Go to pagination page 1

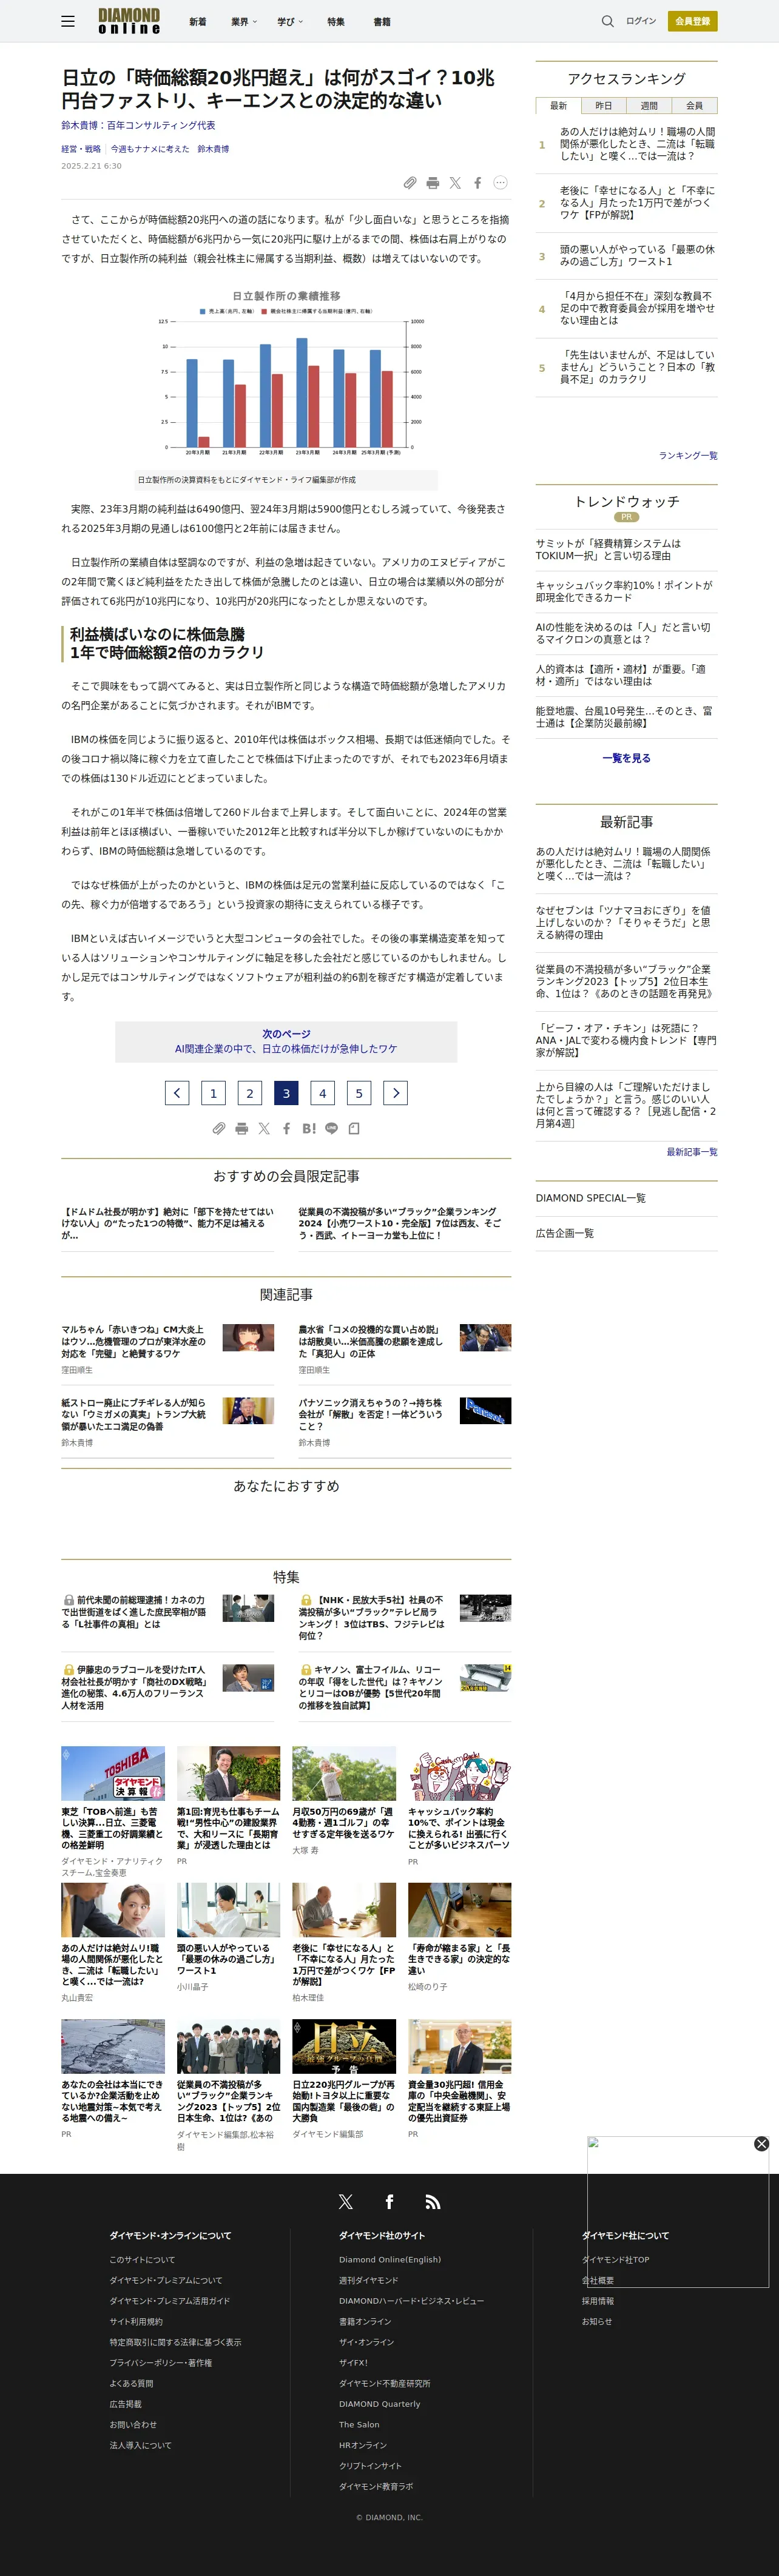click(x=213, y=1093)
